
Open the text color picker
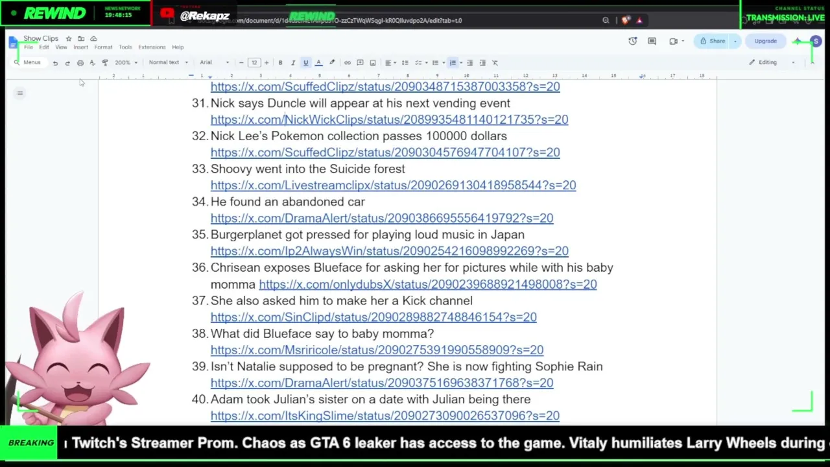[318, 63]
